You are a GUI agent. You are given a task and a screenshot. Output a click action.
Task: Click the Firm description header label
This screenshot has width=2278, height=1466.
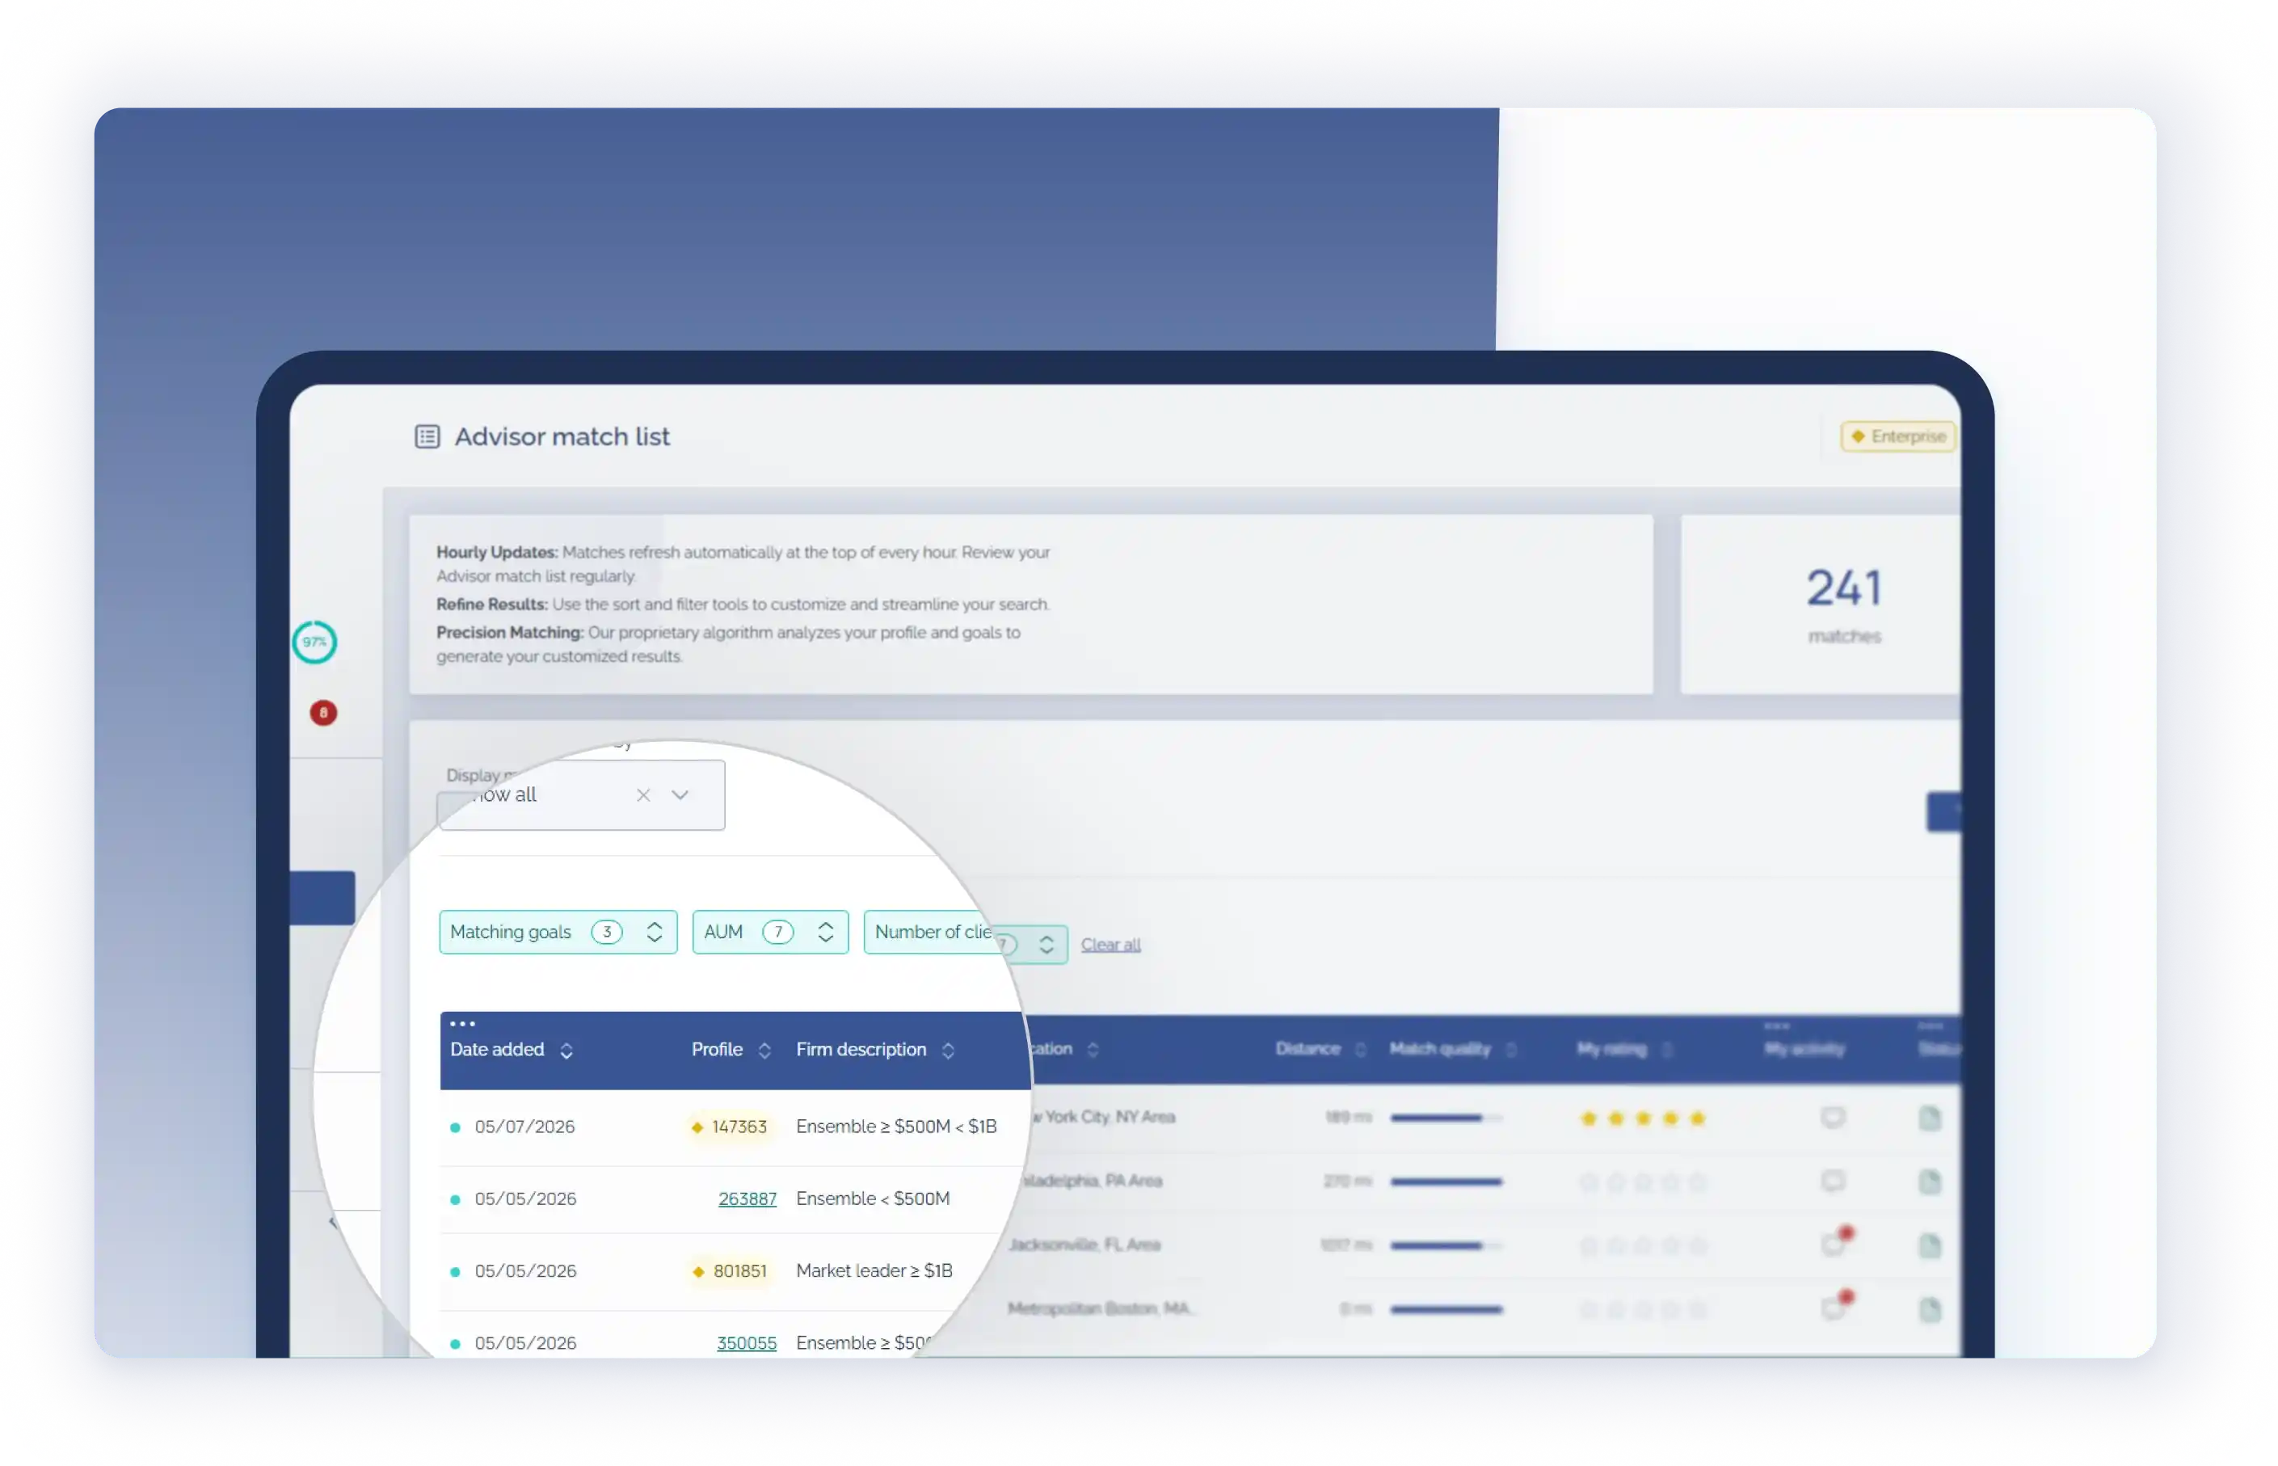click(861, 1049)
